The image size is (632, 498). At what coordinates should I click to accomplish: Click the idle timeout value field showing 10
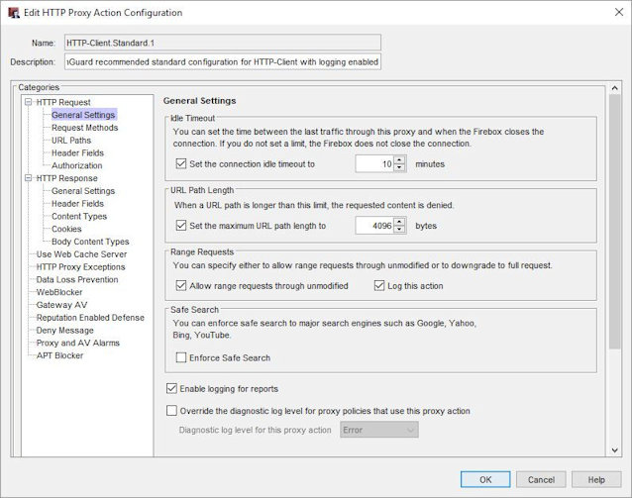pos(374,163)
